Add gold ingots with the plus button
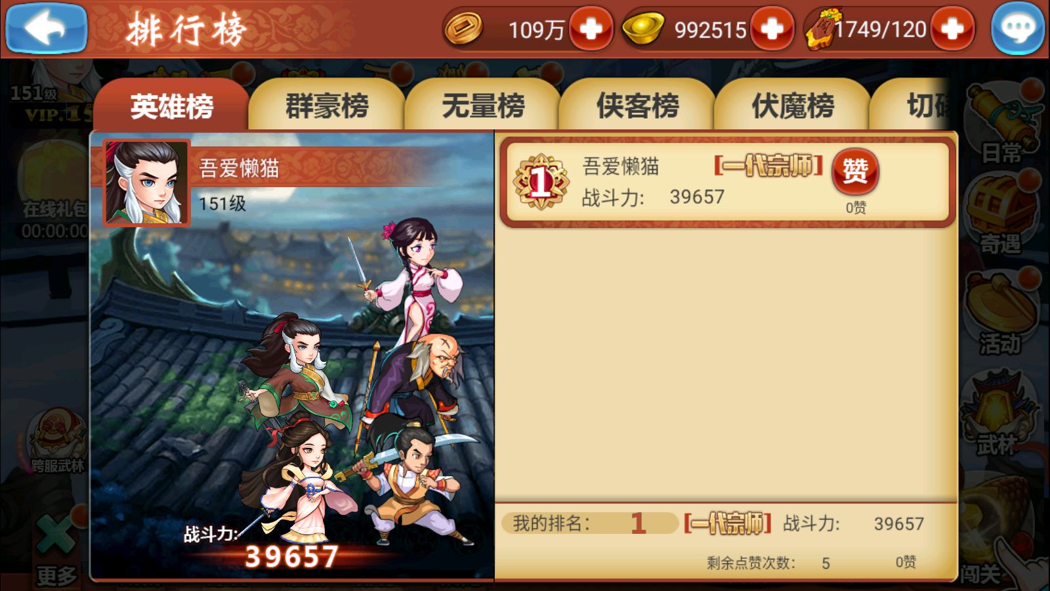This screenshot has width=1050, height=591. (772, 29)
